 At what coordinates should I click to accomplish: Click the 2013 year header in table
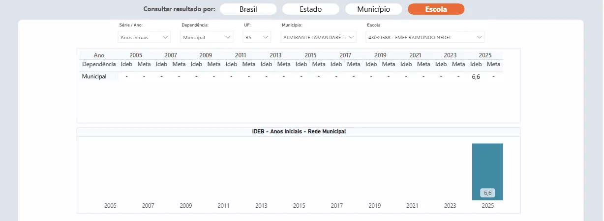[x=275, y=55]
